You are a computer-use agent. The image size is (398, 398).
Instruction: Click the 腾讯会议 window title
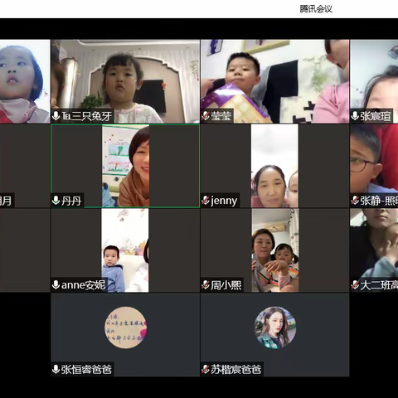click(x=316, y=9)
